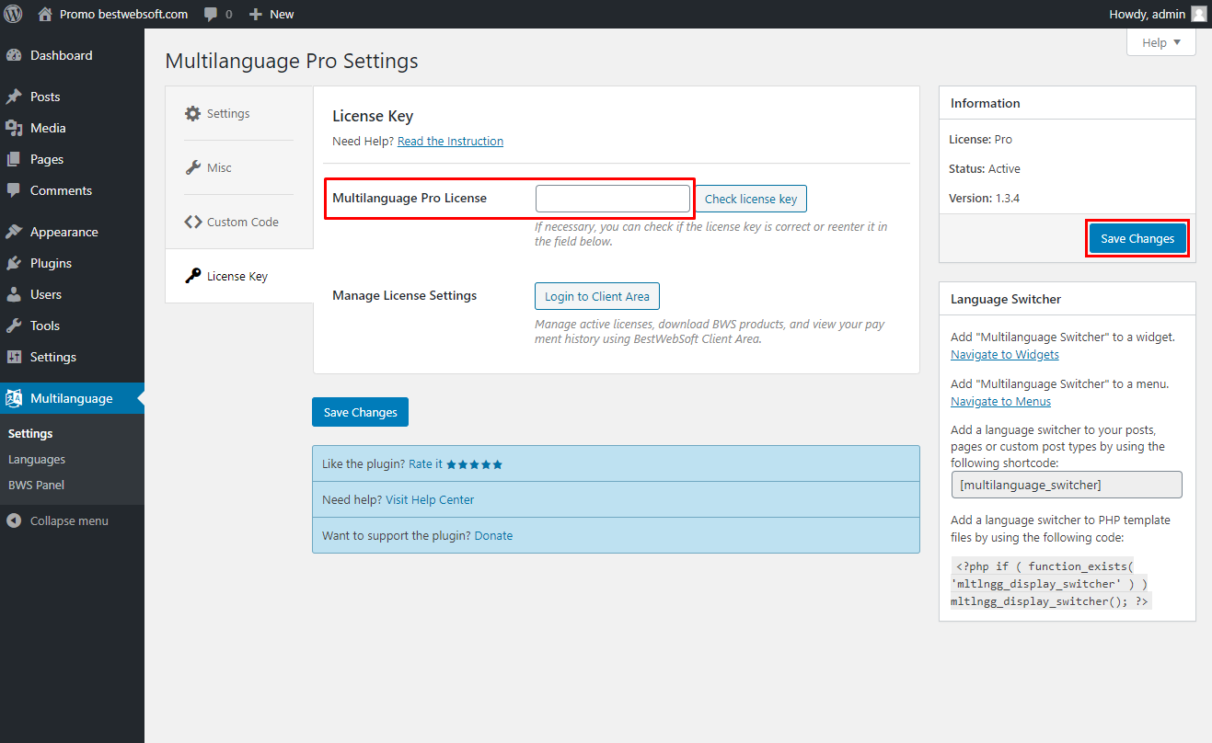The image size is (1212, 743).
Task: Click the code brackets icon on Custom Code tab
Action: click(x=192, y=222)
